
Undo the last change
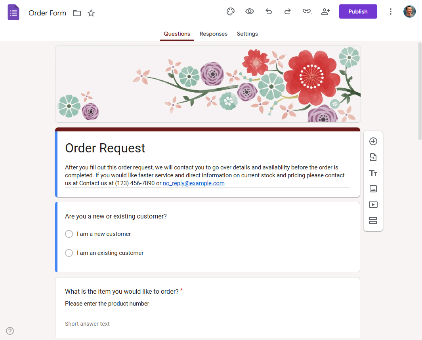(269, 11)
